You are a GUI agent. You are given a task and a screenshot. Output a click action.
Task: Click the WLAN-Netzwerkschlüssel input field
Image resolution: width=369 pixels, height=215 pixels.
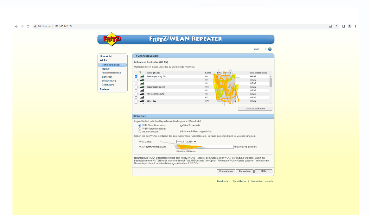pos(205,147)
